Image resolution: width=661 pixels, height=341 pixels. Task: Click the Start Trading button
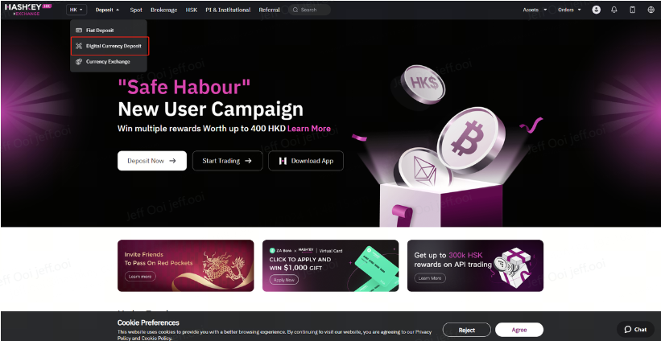[x=228, y=161]
